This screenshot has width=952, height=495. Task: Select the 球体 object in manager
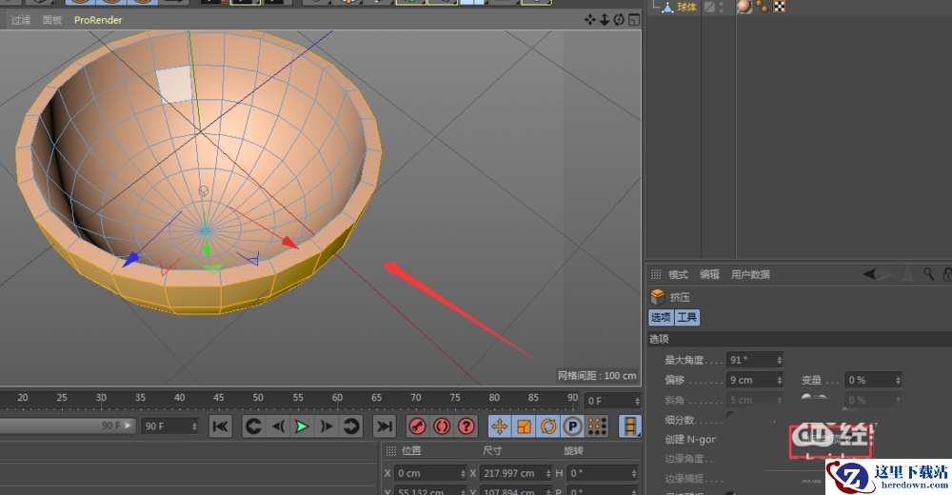coord(686,7)
